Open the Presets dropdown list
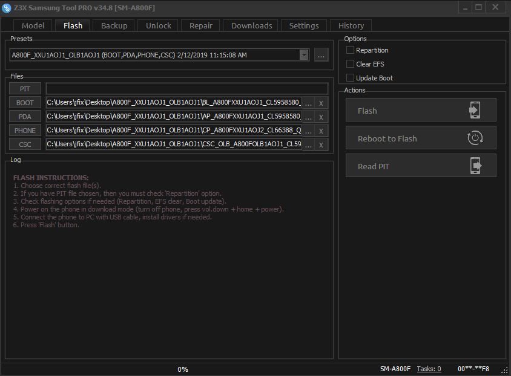This screenshot has width=511, height=376. tap(304, 54)
